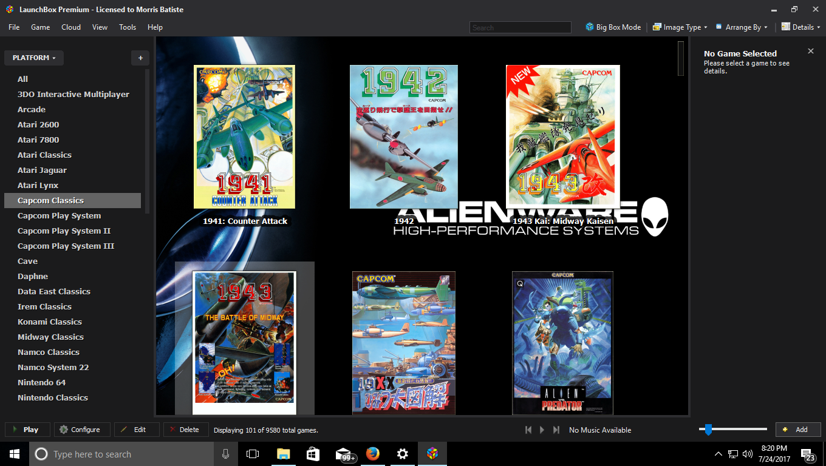Click the Configure button
Viewport: 826px width, 466px height.
coord(82,430)
